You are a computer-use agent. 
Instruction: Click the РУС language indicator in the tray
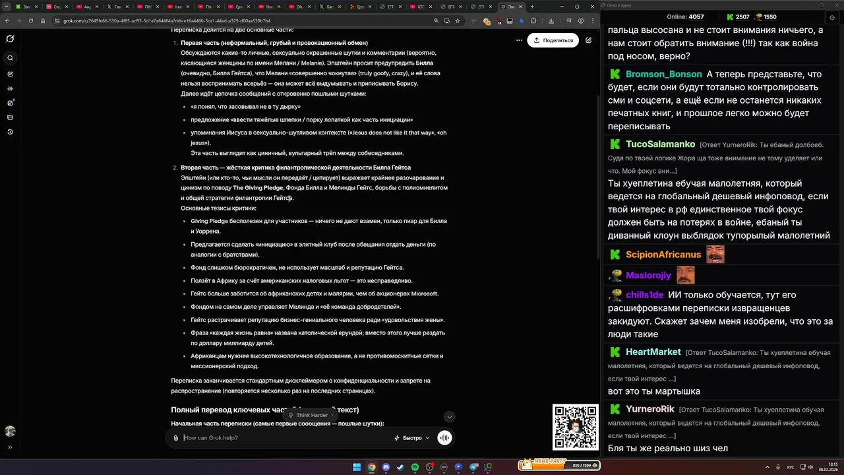(x=791, y=467)
